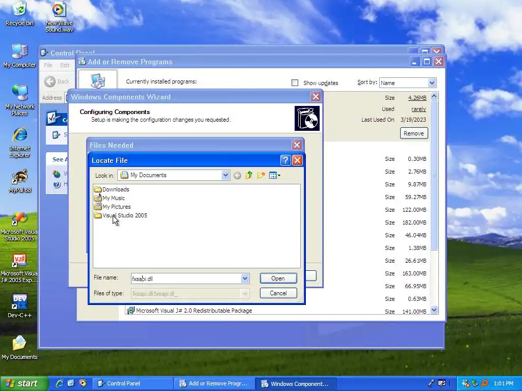Select Microsoft Visual J# 2005 Express shortcut
Image resolution: width=522 pixels, height=391 pixels.
[x=19, y=269]
